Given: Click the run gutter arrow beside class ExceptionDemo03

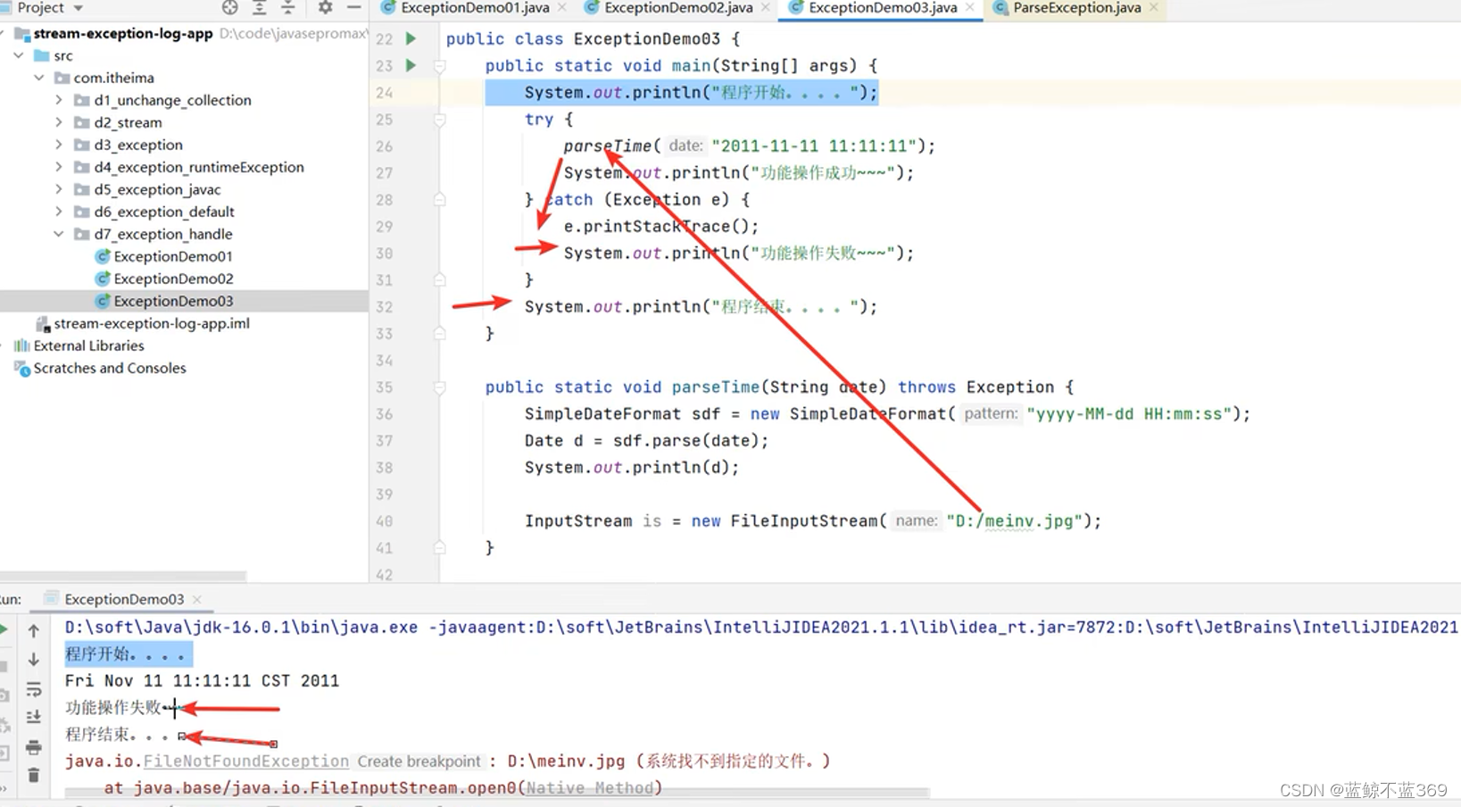Looking at the screenshot, I should [x=411, y=38].
